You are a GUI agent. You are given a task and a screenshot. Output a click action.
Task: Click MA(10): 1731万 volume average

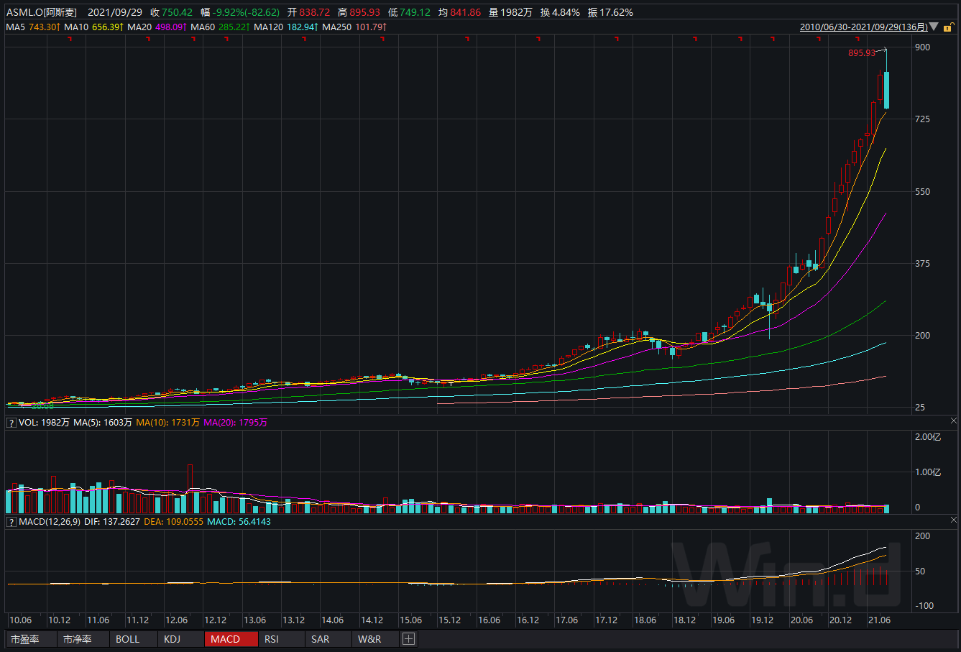pyautogui.click(x=167, y=423)
